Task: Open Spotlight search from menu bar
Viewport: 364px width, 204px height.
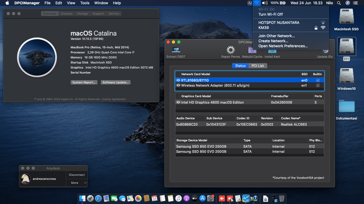Action: click(339, 3)
